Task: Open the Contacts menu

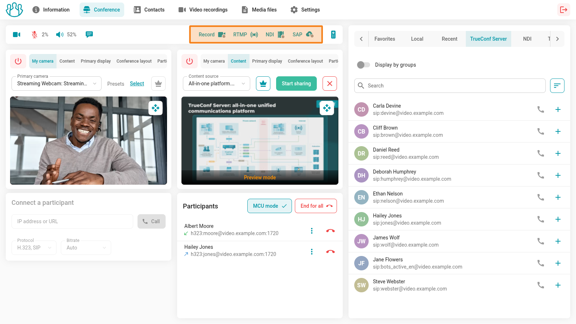Action: pos(149,10)
